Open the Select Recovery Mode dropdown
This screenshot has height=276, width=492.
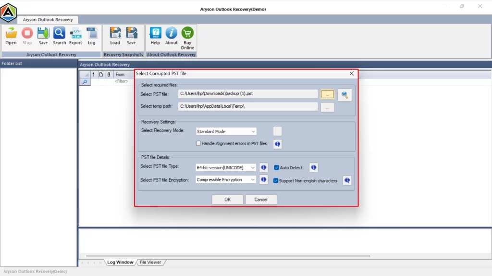pos(226,132)
